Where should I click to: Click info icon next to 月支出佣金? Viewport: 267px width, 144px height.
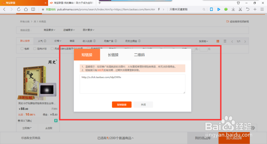coord(139,41)
